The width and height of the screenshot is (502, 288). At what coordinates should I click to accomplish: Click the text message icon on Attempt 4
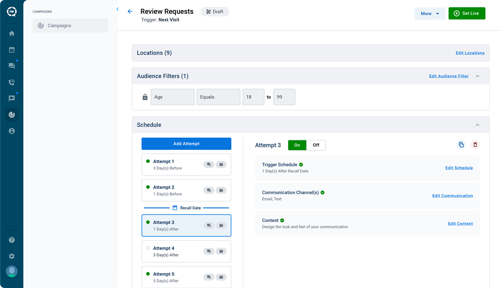click(209, 251)
